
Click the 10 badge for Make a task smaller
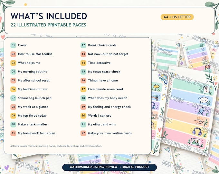tap(13, 124)
